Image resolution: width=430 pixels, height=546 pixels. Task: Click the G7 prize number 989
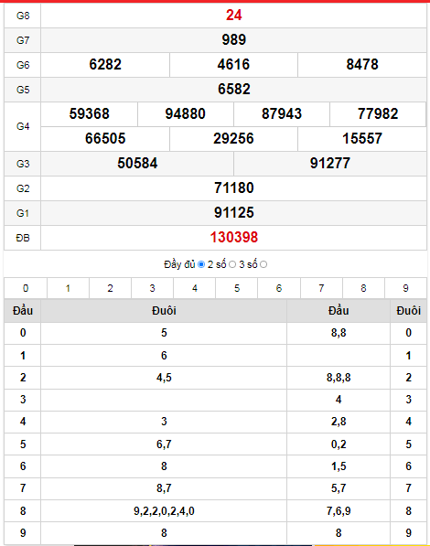(x=234, y=39)
